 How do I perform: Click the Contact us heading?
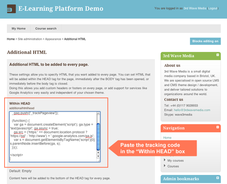point(173,99)
